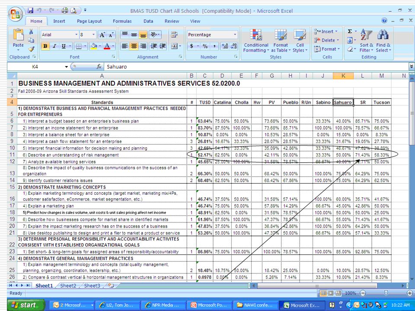
Task: Open Percentage number format dropdown
Action: [235, 35]
